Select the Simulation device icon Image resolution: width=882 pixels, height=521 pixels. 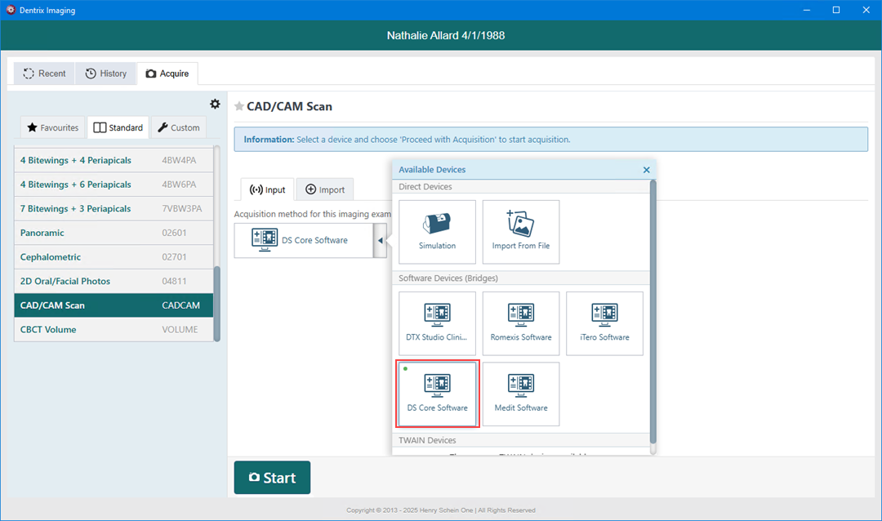pyautogui.click(x=437, y=232)
